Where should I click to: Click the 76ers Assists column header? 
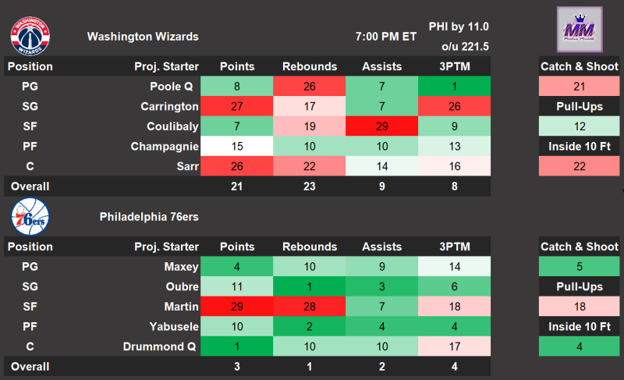382,247
